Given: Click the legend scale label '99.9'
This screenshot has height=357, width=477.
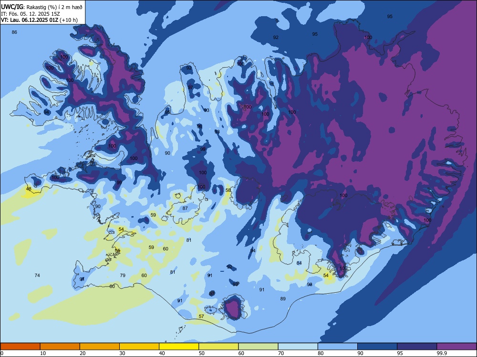Looking at the screenshot, I should coord(441,353).
